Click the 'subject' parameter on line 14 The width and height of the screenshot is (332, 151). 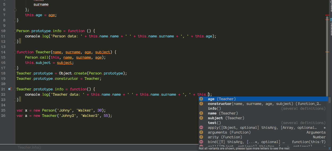tap(103, 52)
